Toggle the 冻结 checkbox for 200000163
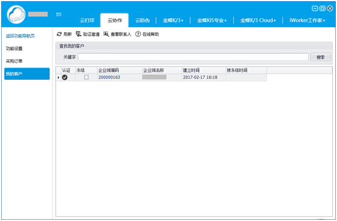Image resolution: width=337 pixels, height=221 pixels. click(86, 77)
